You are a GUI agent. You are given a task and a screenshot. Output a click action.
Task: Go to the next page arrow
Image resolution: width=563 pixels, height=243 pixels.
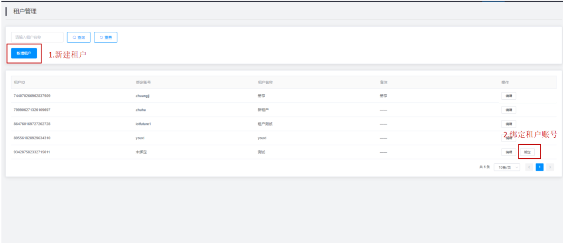click(x=550, y=167)
